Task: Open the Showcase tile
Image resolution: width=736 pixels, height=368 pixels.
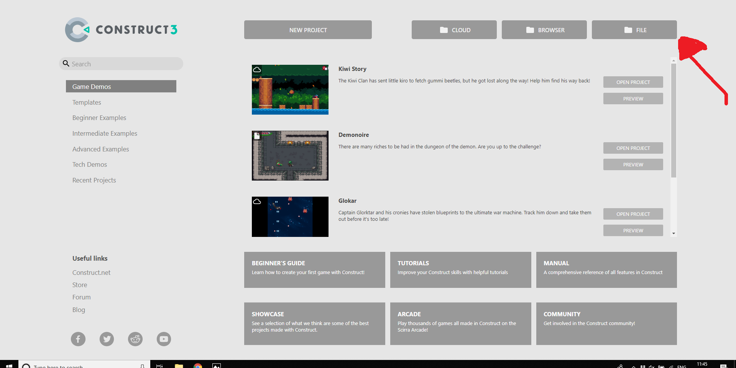Action: pos(315,324)
